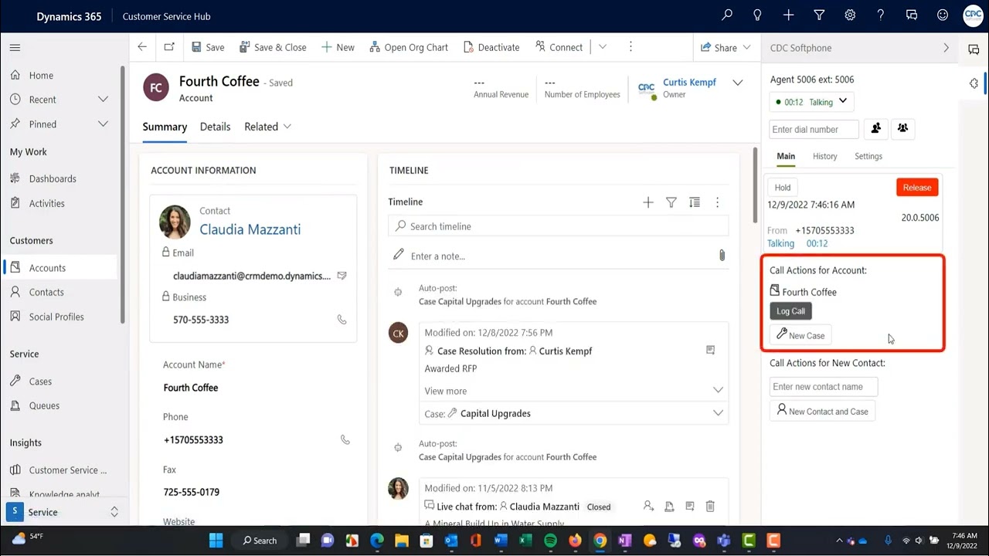Viewport: 989px width, 556px height.
Task: Switch to the Details tab
Action: [x=215, y=127]
